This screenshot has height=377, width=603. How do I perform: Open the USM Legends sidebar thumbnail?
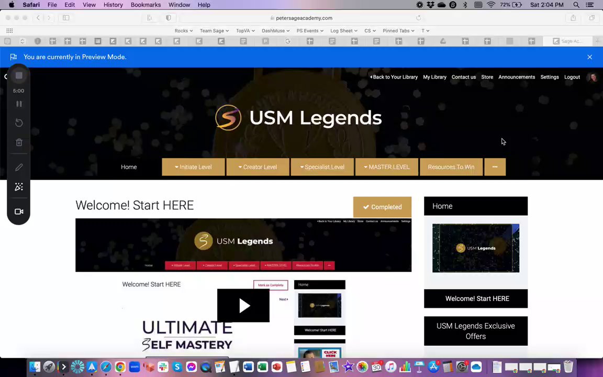476,248
